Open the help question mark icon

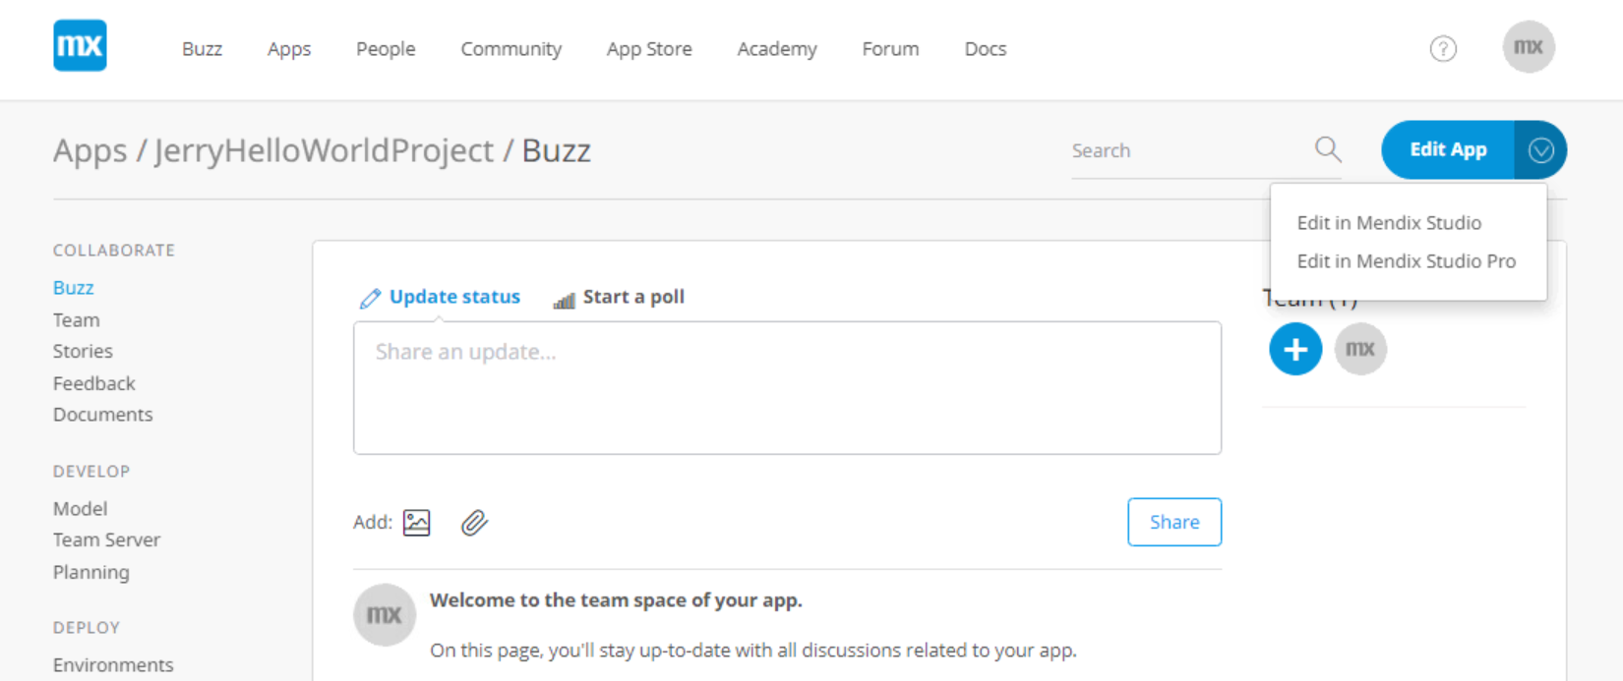[1443, 48]
